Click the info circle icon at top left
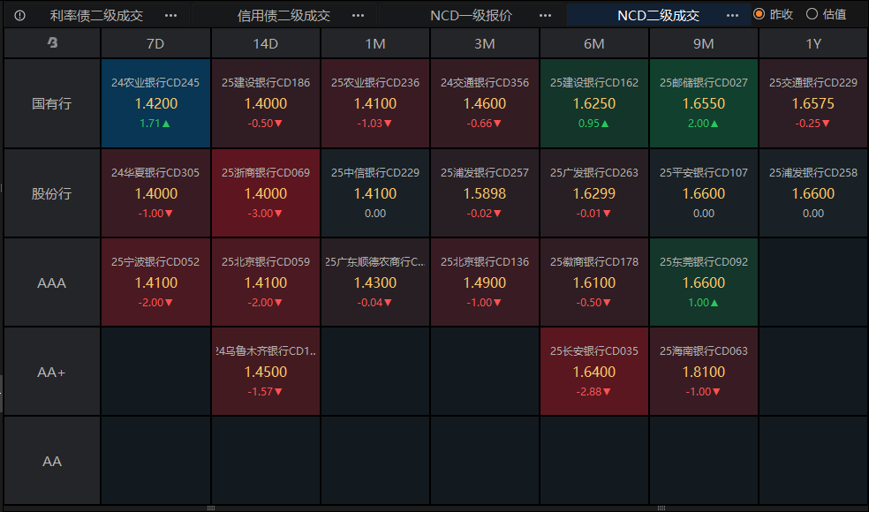The width and height of the screenshot is (869, 512). click(20, 16)
